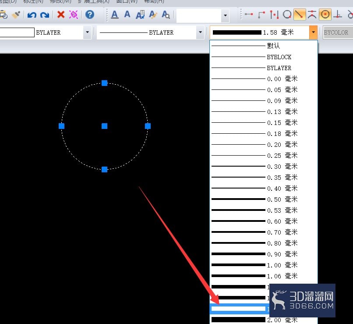This screenshot has width=353, height=324.
Task: Select 1.06 毫米 lineweight
Action: click(263, 276)
